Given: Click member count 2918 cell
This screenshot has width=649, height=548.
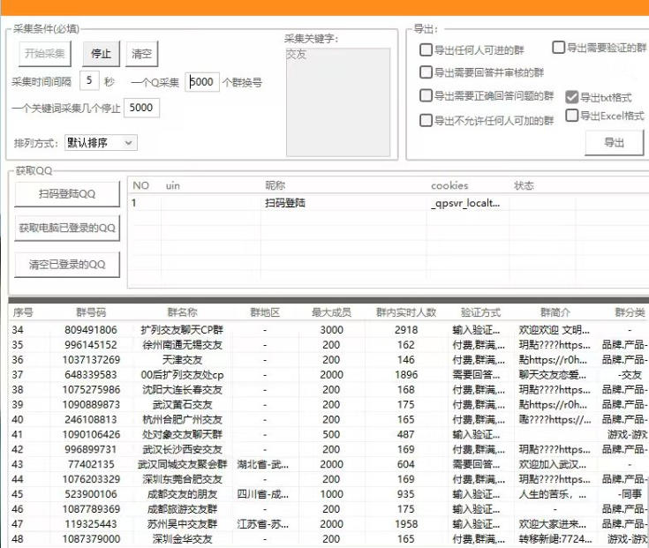Looking at the screenshot, I should click(406, 330).
